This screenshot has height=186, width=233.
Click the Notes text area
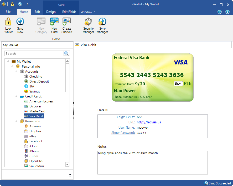pyautogui.click(x=152, y=163)
